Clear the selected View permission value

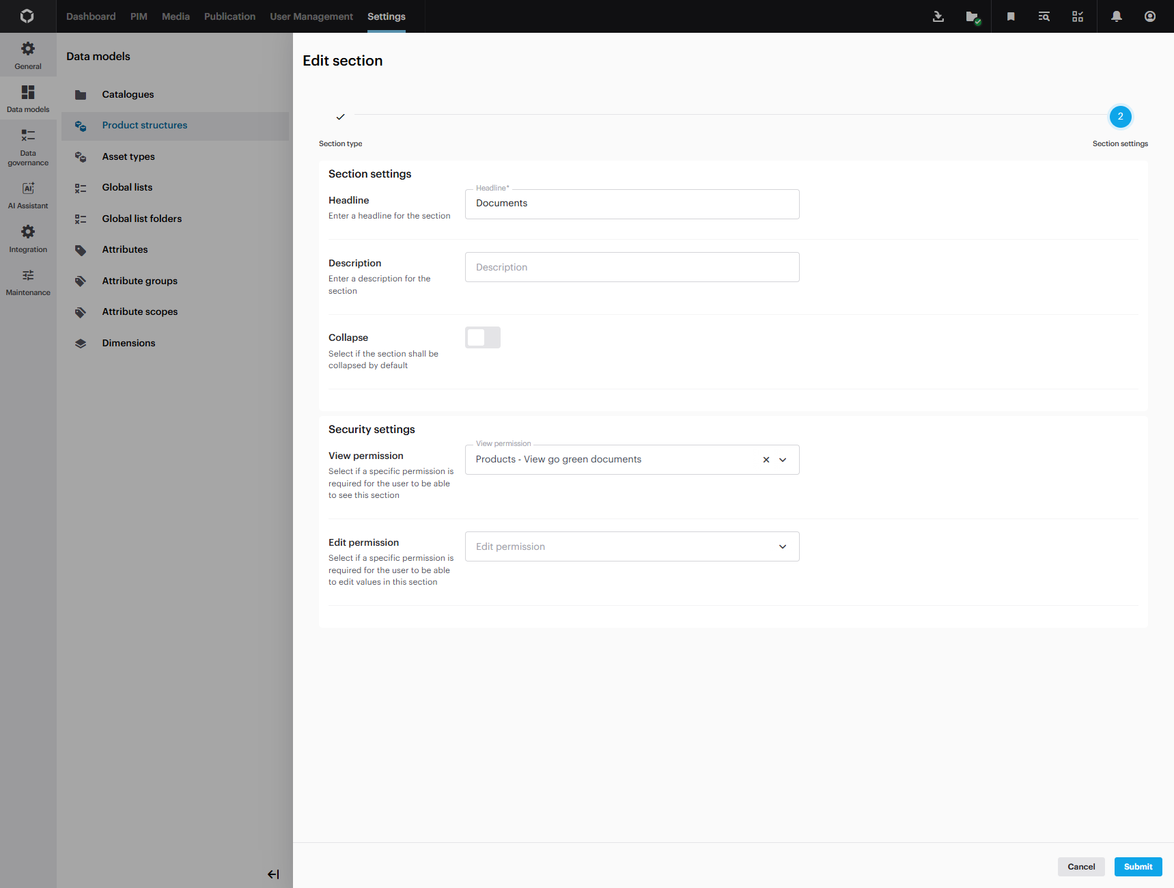click(766, 460)
